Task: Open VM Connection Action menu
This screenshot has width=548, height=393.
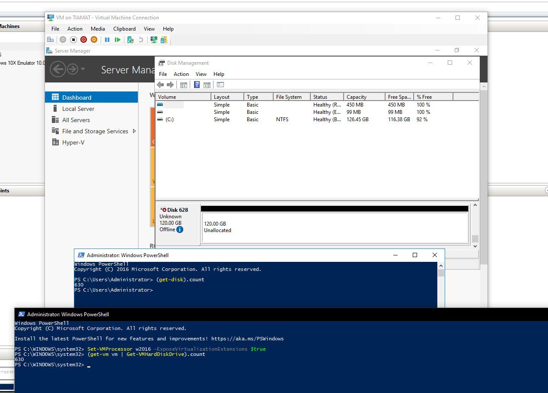Action: click(x=75, y=29)
